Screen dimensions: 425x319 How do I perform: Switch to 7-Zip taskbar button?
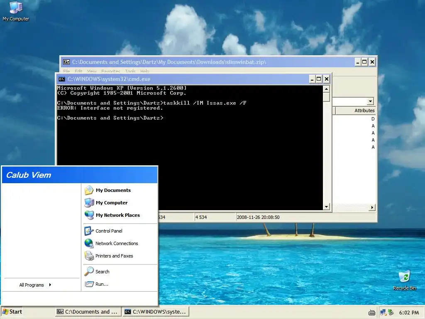[x=88, y=312]
